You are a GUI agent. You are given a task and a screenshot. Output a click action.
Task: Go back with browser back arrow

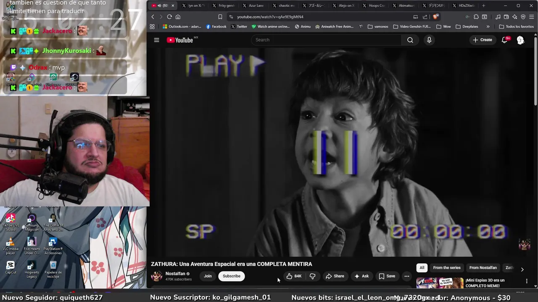153,17
